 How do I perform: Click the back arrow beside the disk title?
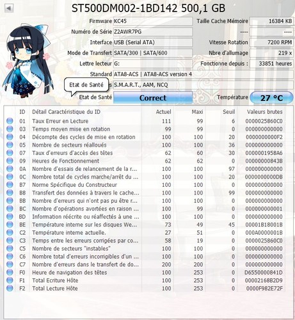tap(9, 8)
